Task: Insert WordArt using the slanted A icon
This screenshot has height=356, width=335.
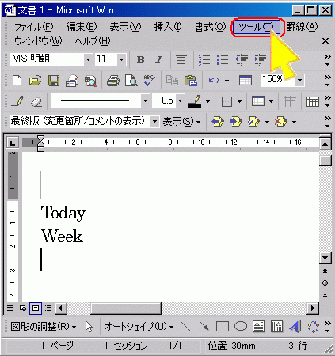Action: pos(295,327)
